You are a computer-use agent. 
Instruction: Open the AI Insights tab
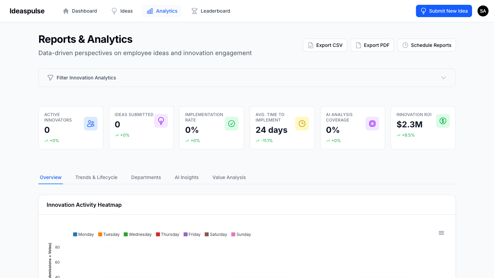[x=187, y=177]
